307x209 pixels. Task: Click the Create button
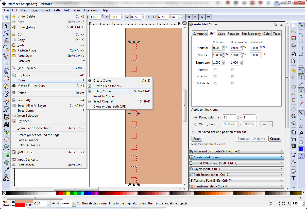(x=275, y=139)
